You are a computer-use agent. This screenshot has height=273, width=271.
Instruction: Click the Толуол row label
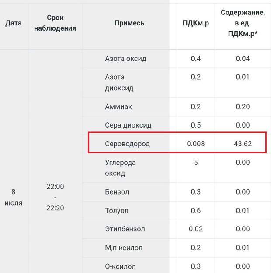(x=117, y=210)
